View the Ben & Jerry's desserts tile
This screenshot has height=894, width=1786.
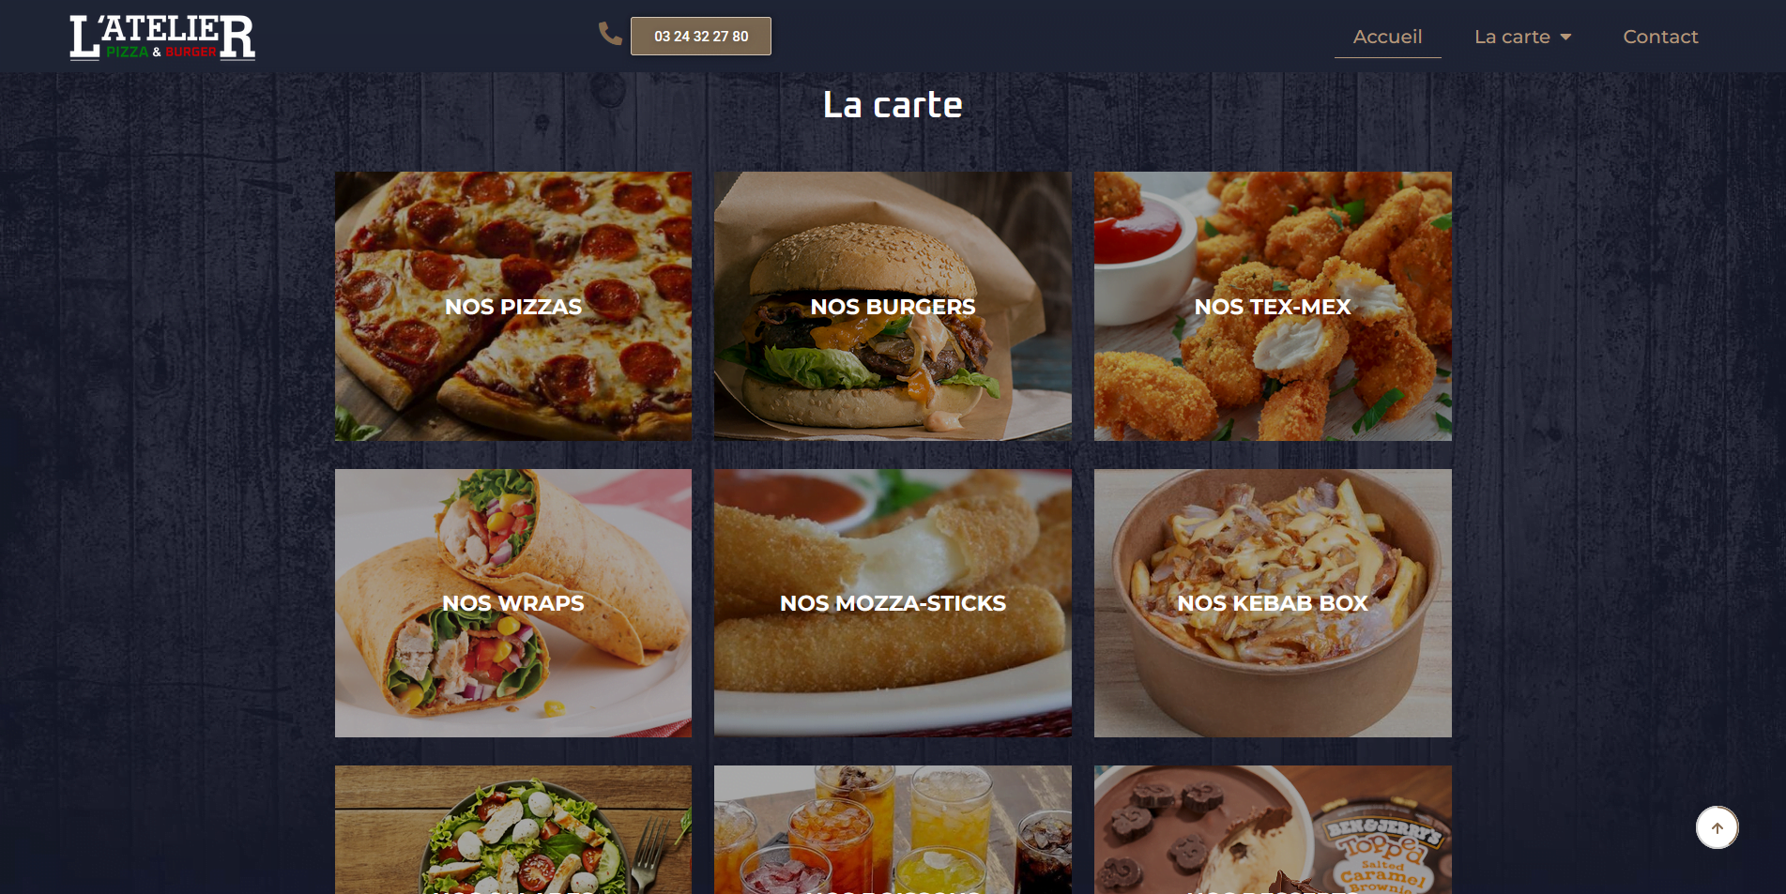click(x=1273, y=830)
